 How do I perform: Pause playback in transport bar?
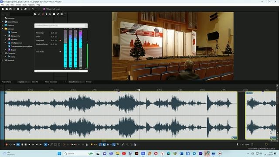click(x=22, y=144)
